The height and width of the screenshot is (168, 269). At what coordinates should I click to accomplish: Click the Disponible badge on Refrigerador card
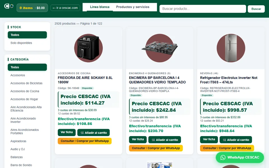(x=207, y=95)
